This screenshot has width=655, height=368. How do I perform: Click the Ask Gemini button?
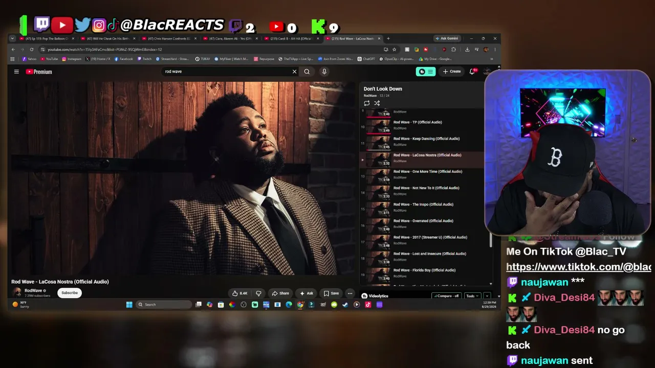(447, 38)
